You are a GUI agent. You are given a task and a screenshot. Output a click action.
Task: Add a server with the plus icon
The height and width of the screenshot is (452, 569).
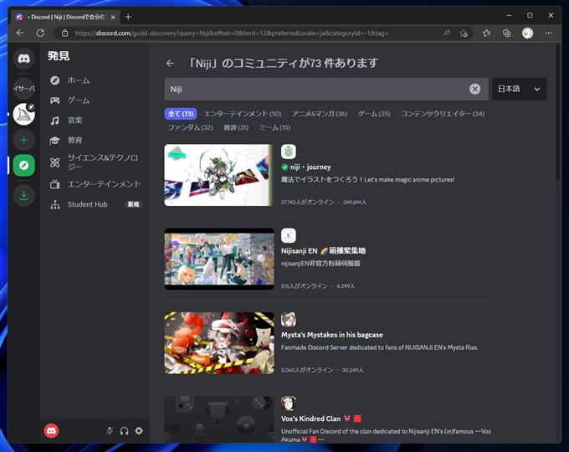[x=24, y=140]
